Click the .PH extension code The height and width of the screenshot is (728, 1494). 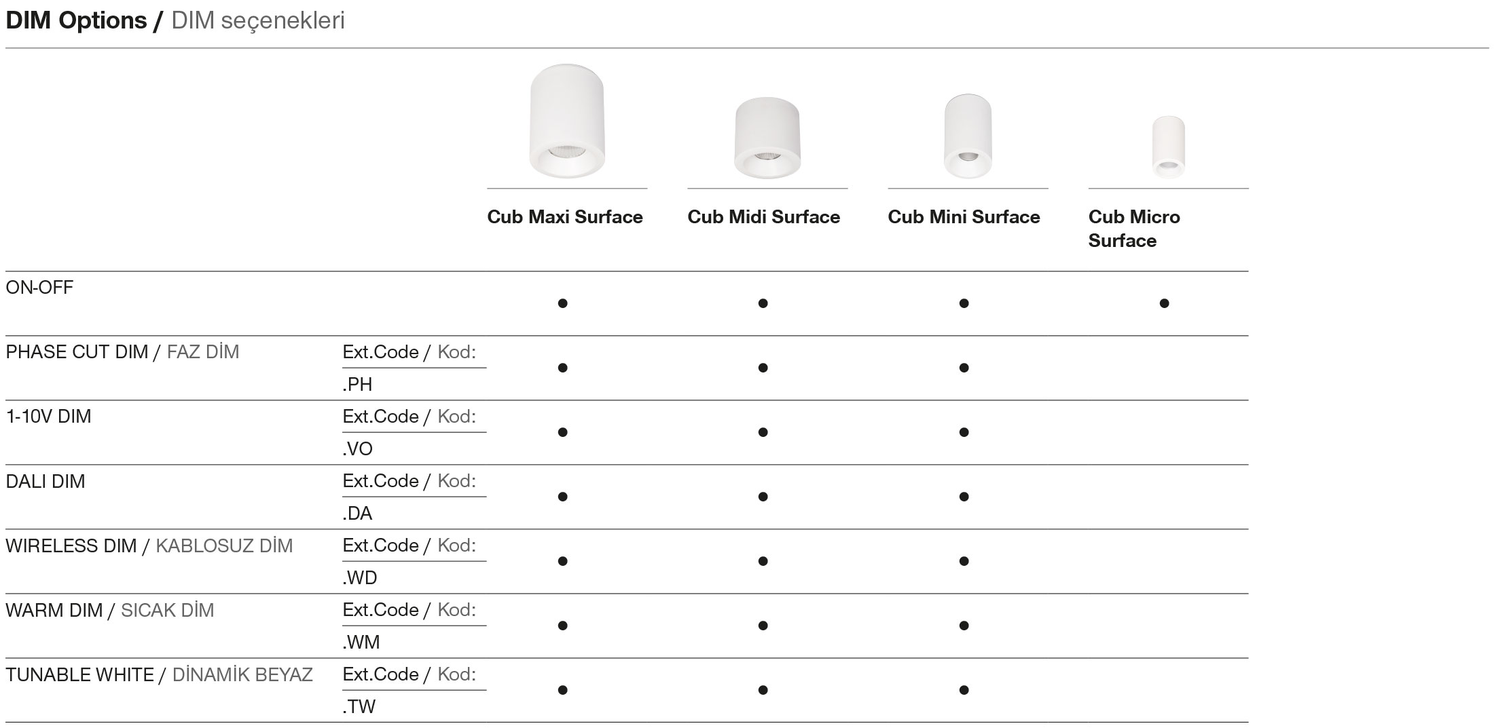358,385
